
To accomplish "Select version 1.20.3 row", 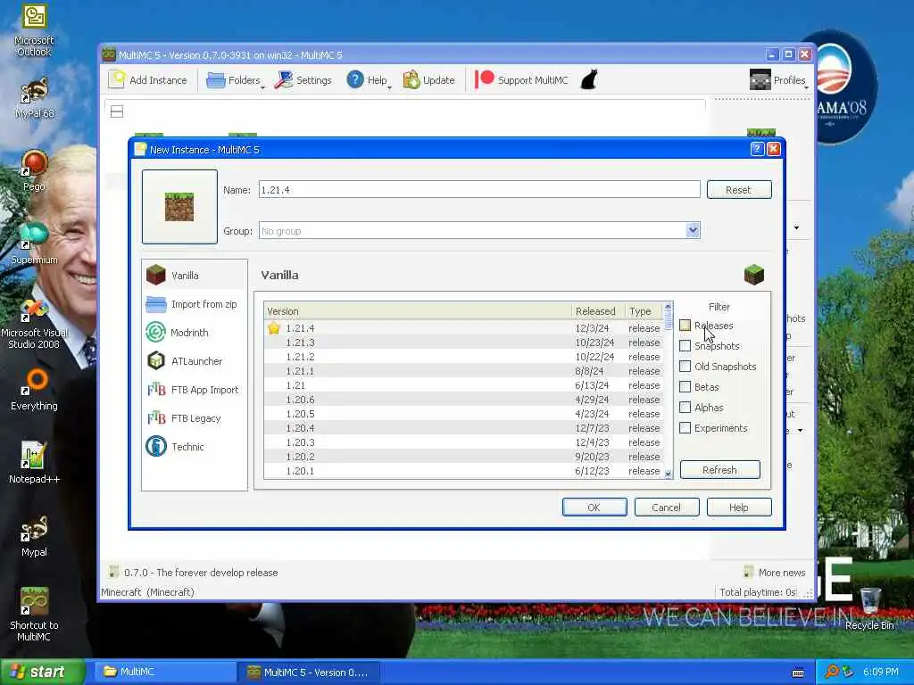I will click(x=464, y=442).
